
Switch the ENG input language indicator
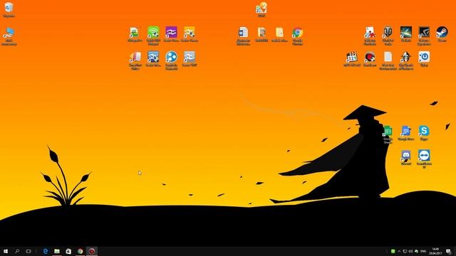[423, 251]
